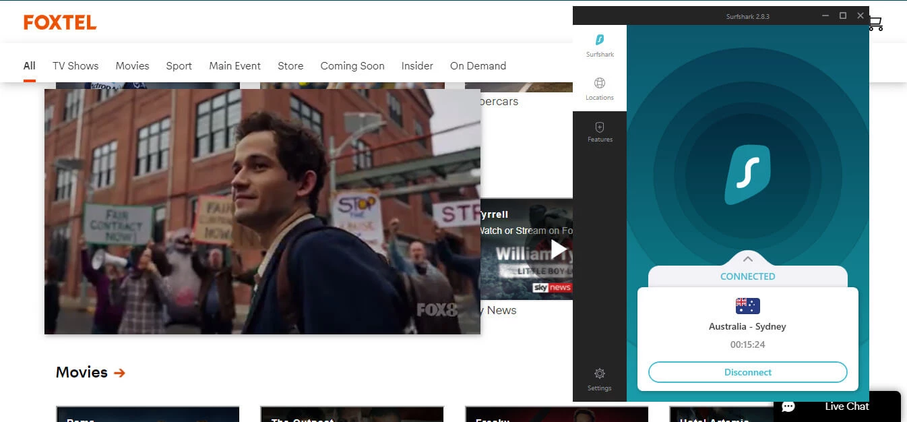The height and width of the screenshot is (422, 907).
Task: Open Coming Soon tab
Action: [x=352, y=65]
